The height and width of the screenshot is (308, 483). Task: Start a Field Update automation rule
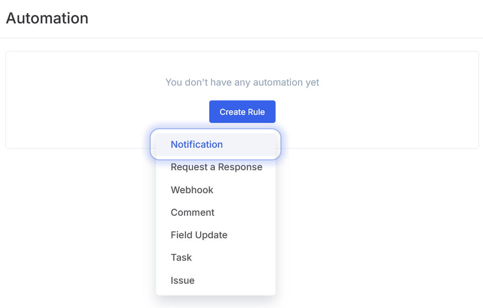pos(199,235)
